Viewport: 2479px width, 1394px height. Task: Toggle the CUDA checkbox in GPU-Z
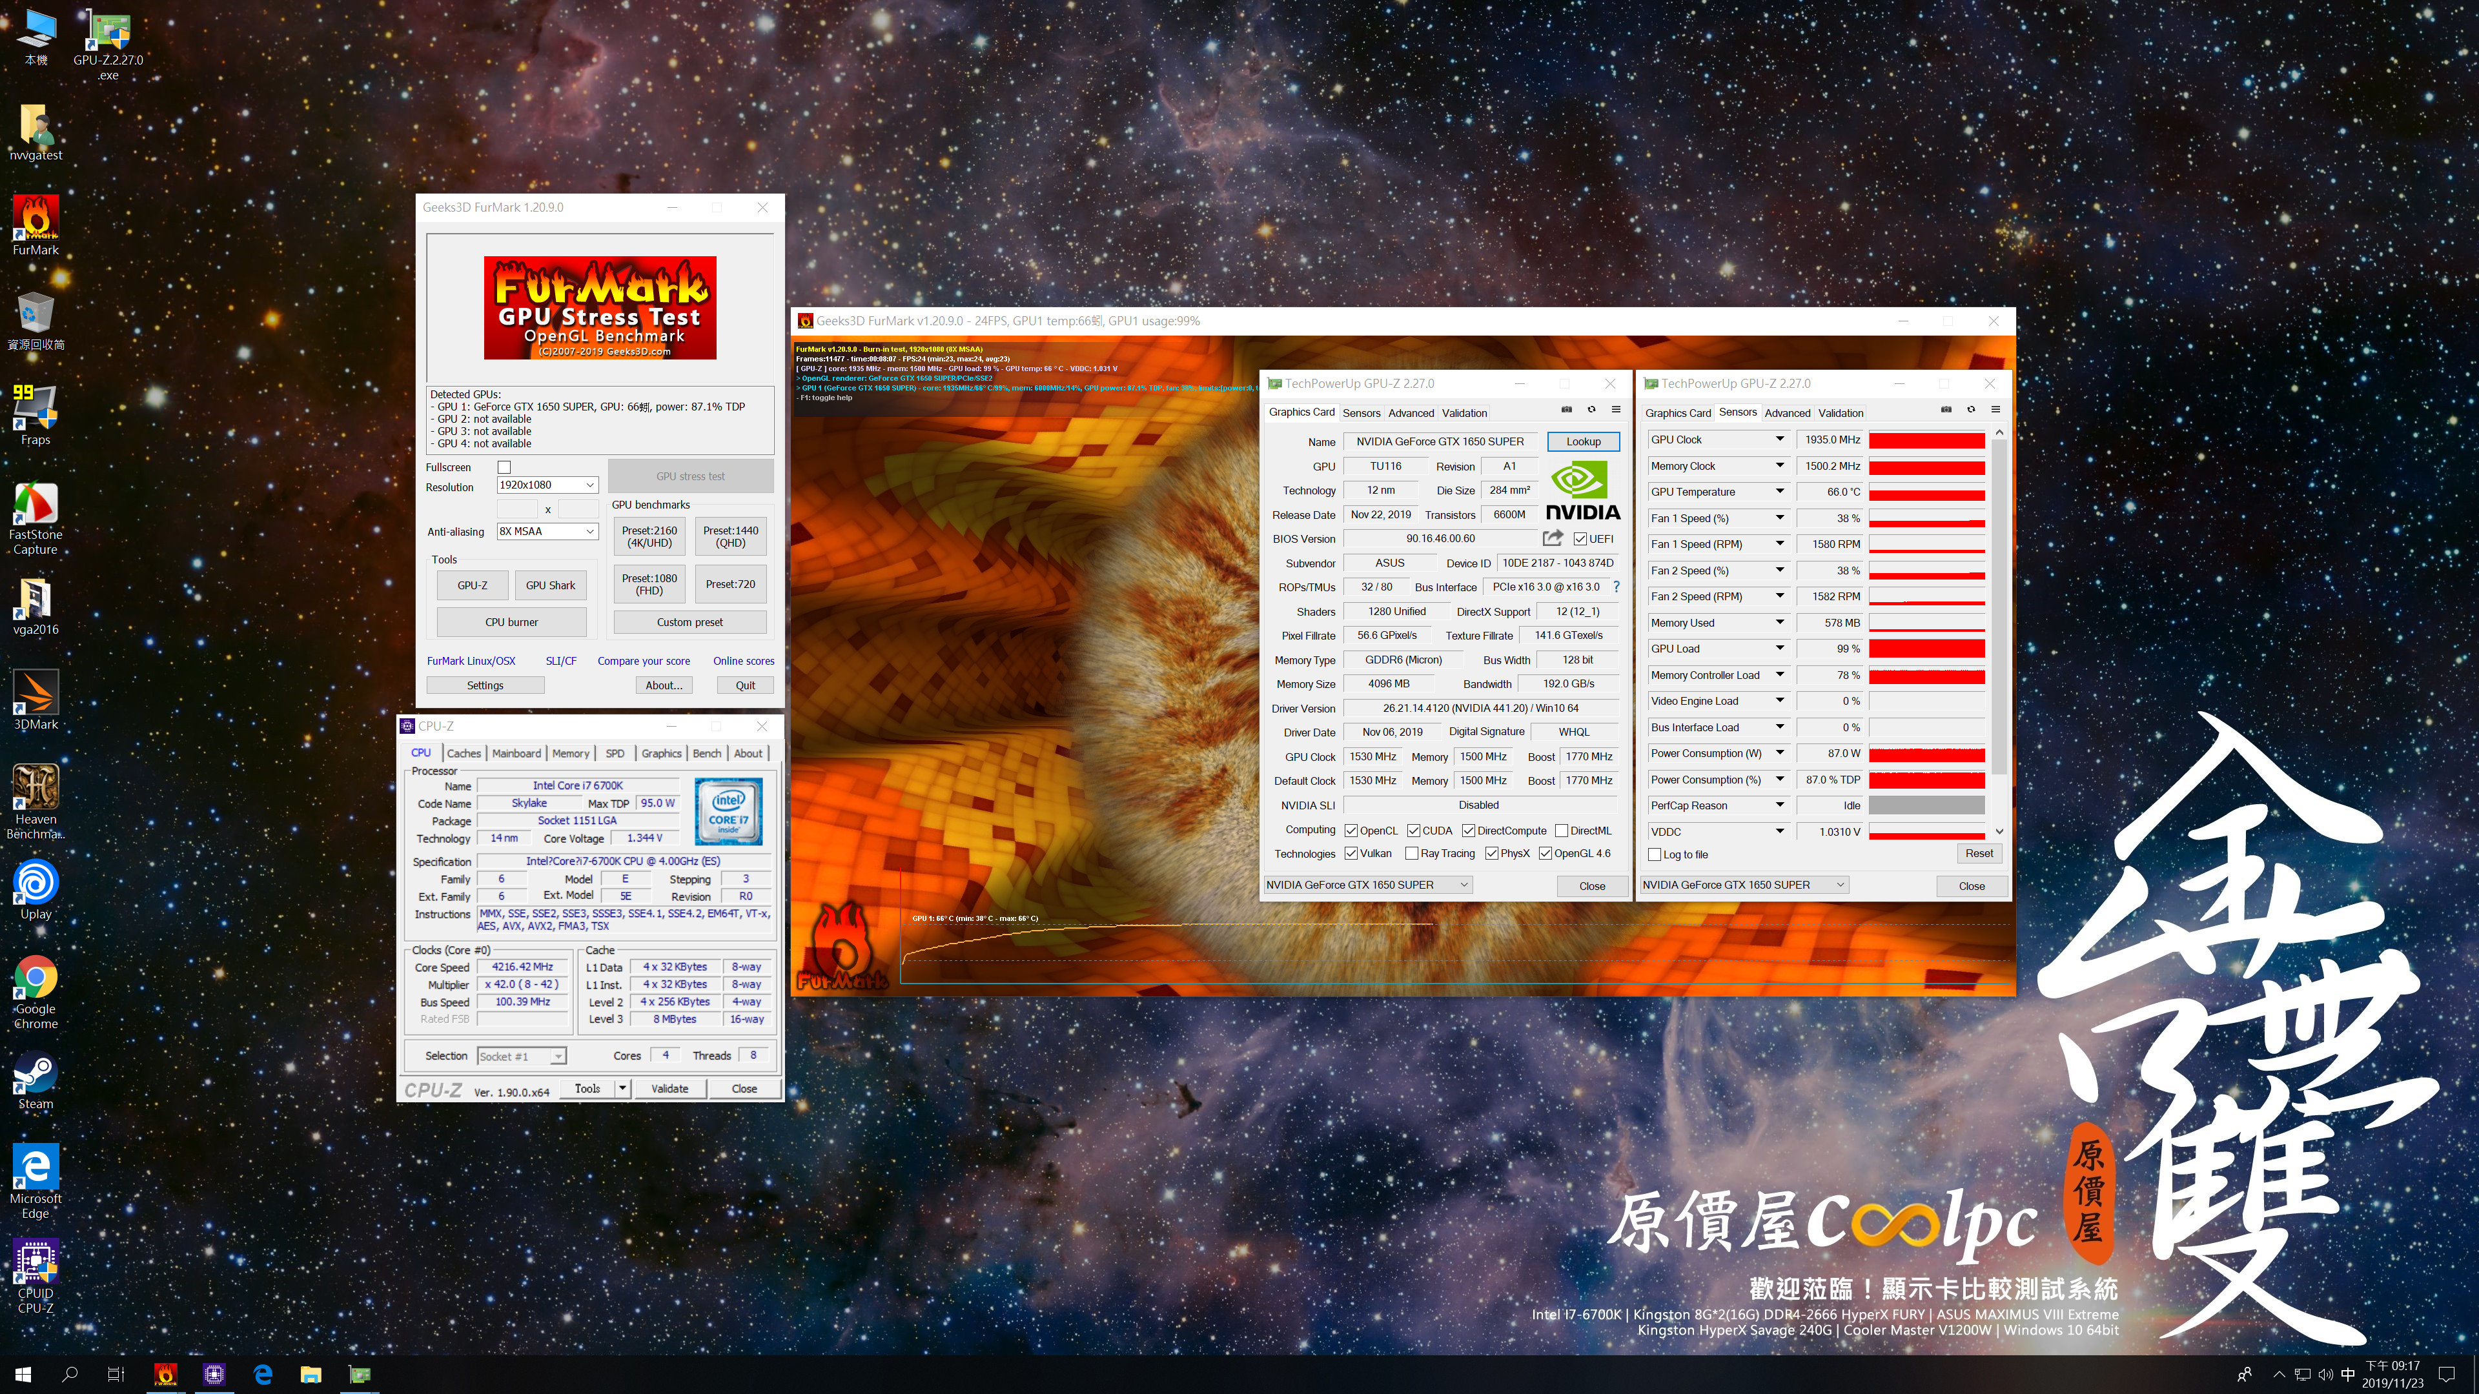point(1414,830)
